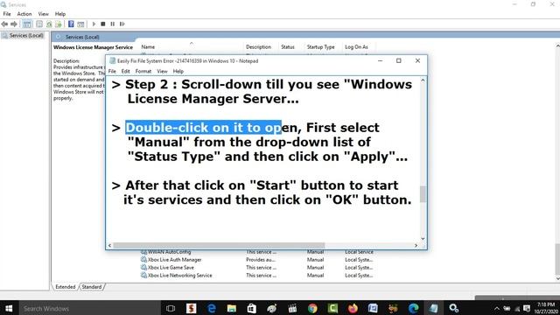The image size is (560, 315).
Task: Click the Pause Service icon
Action: point(113,24)
